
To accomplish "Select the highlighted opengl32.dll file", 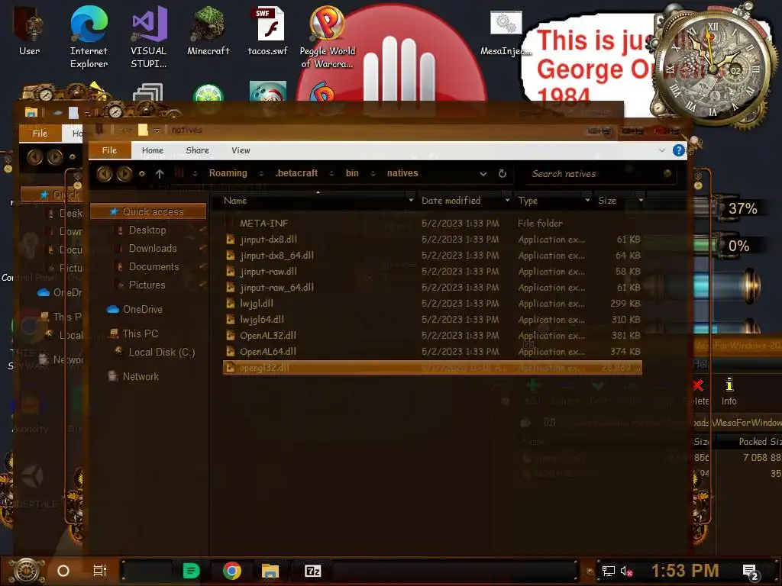I will [x=432, y=368].
